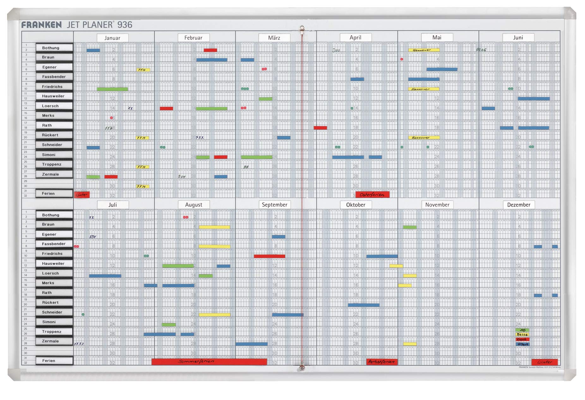
Task: Click the Troppenz name label beside Juli
Action: pyautogui.click(x=54, y=332)
